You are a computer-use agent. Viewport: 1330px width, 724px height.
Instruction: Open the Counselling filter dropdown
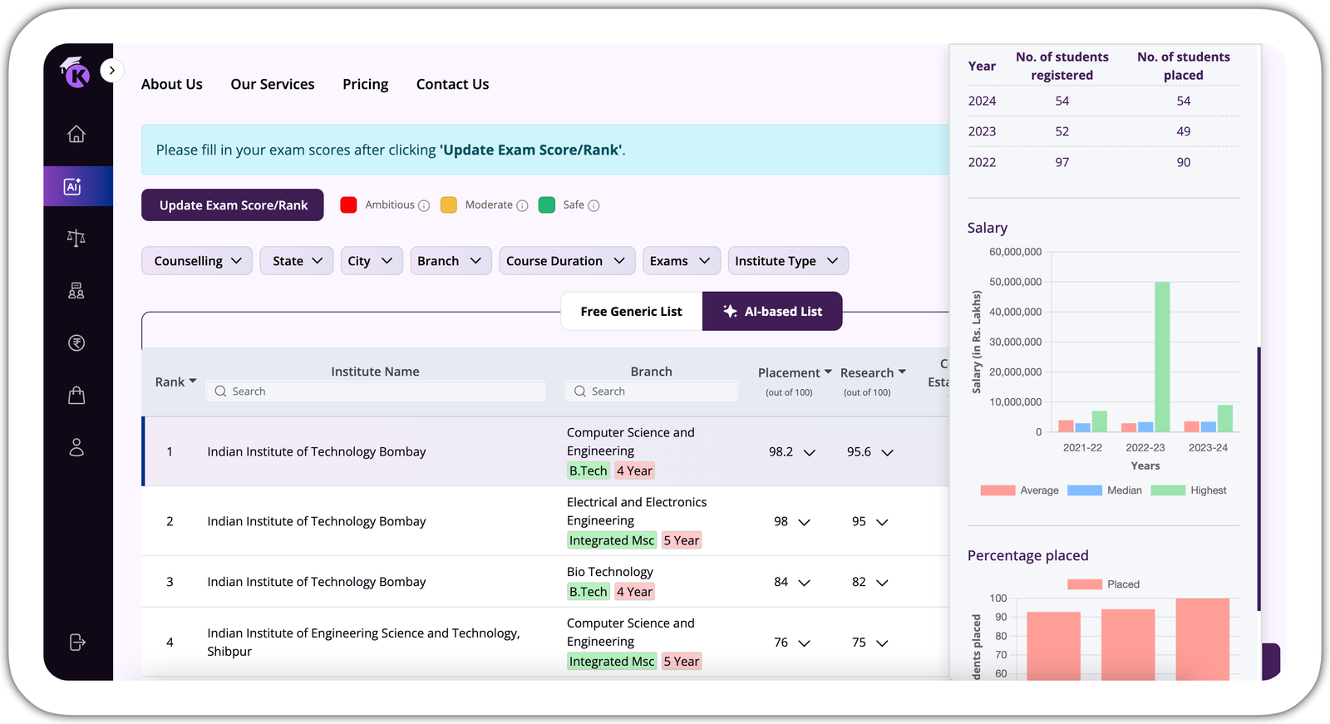coord(197,261)
